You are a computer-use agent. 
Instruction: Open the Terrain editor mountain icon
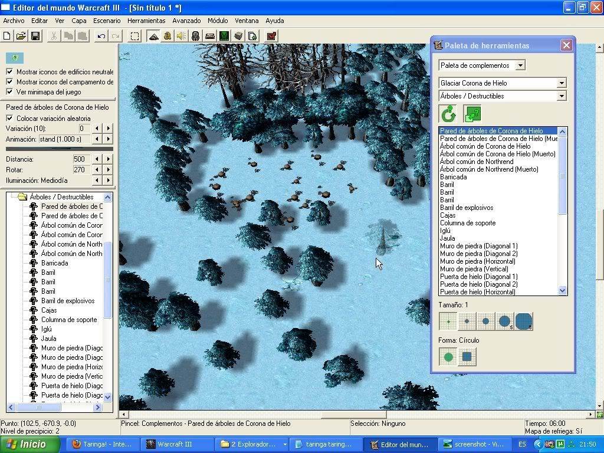[154, 36]
